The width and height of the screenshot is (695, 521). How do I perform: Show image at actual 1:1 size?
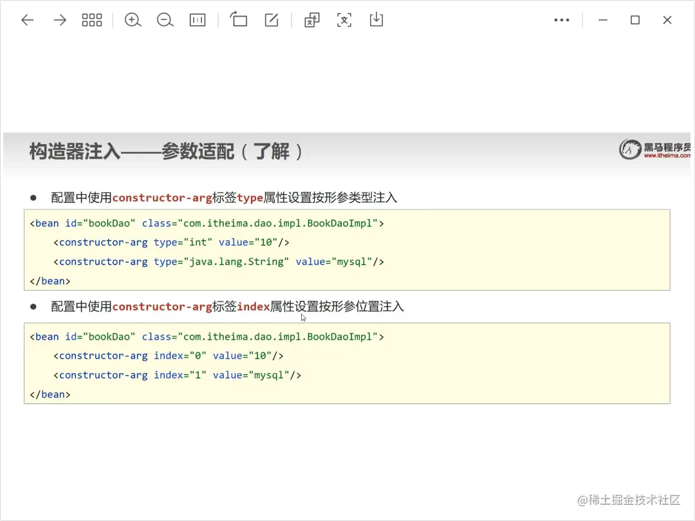tap(198, 20)
